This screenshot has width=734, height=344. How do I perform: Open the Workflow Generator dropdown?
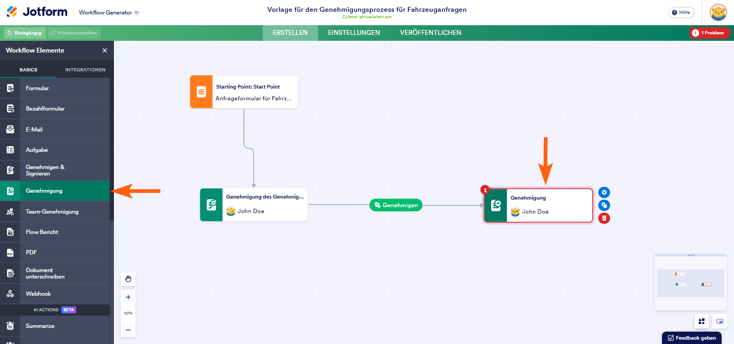coord(109,12)
